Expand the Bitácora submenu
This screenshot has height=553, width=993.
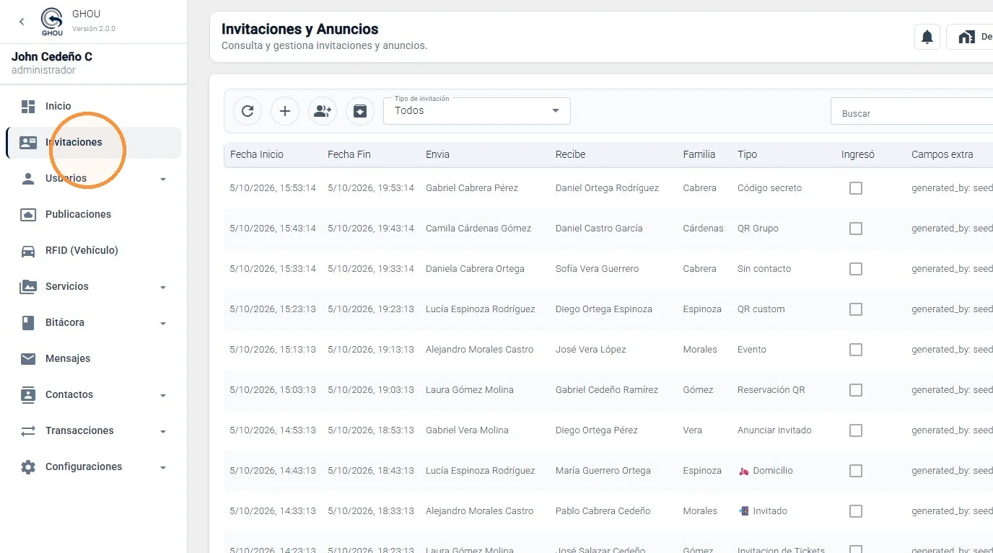click(163, 323)
